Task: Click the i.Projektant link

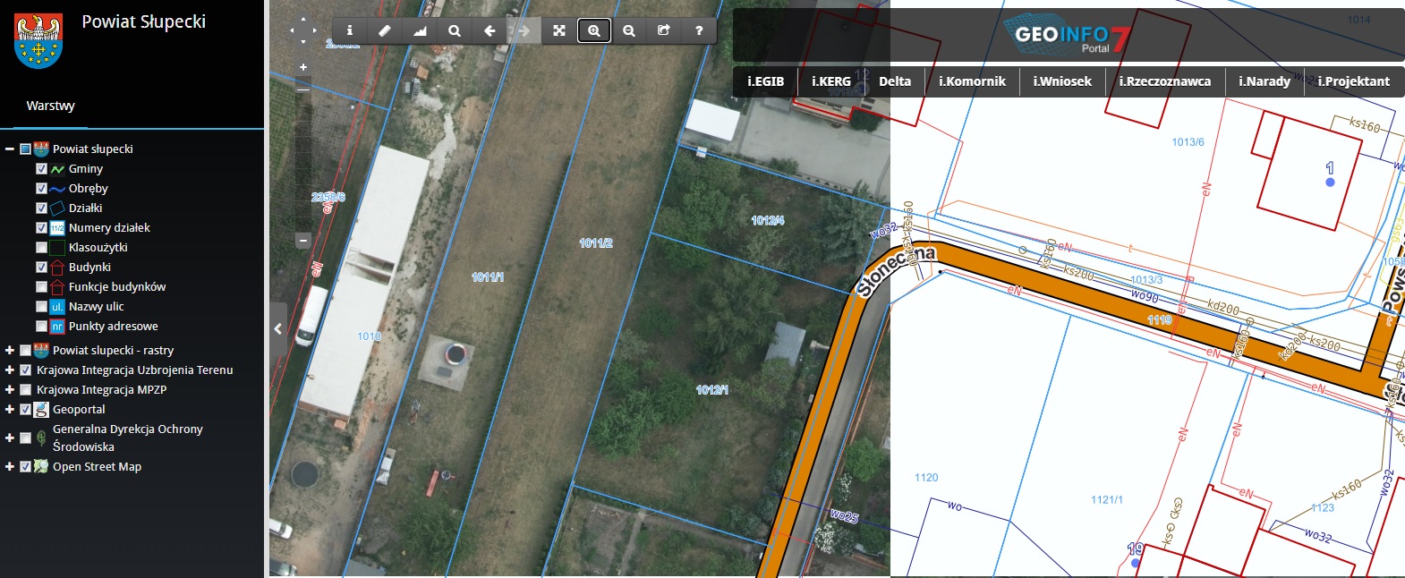Action: (1353, 81)
